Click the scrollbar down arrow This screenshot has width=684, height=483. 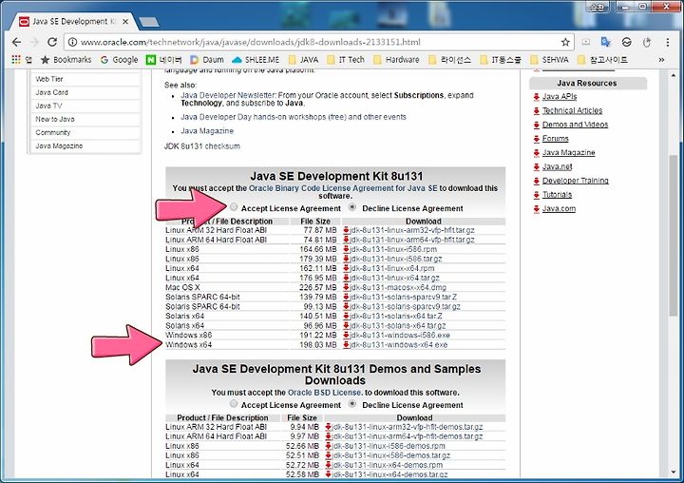point(674,473)
